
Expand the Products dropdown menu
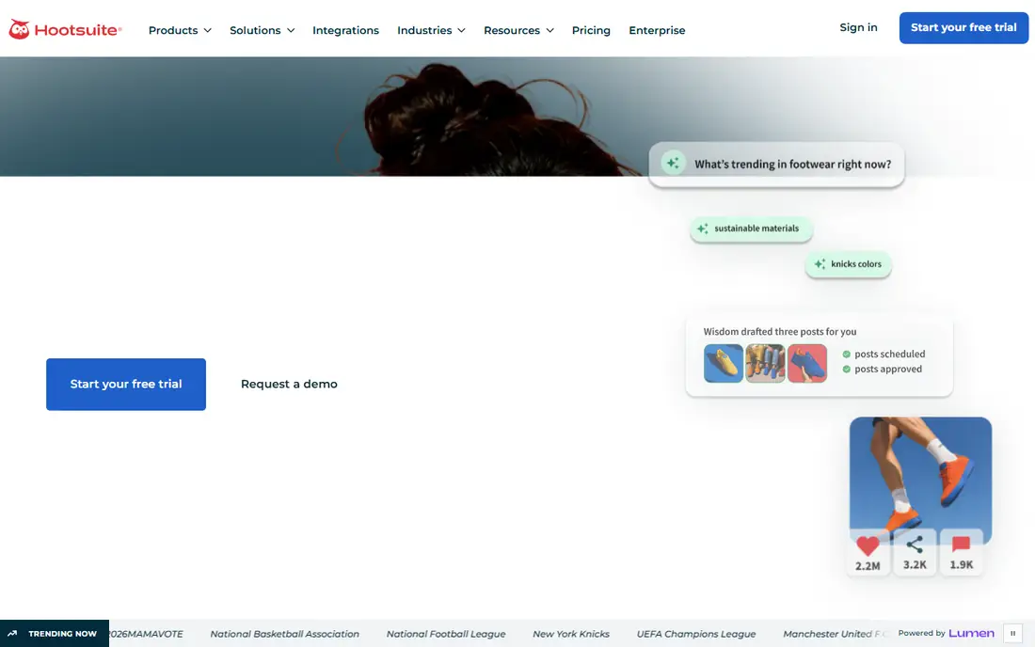click(180, 30)
